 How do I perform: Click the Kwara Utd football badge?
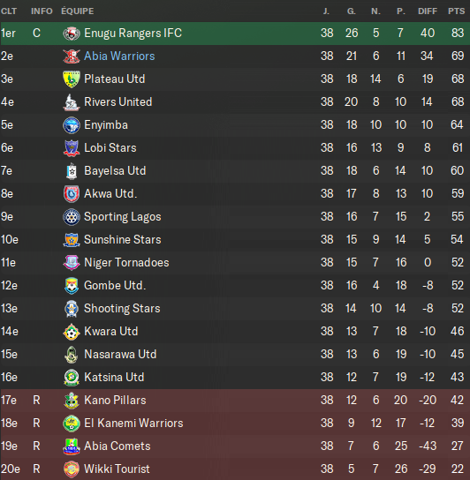coord(72,332)
